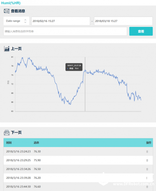Click trash icon for the 76.20 row
Viewport: 156px width, 191px height.
tap(147, 178)
